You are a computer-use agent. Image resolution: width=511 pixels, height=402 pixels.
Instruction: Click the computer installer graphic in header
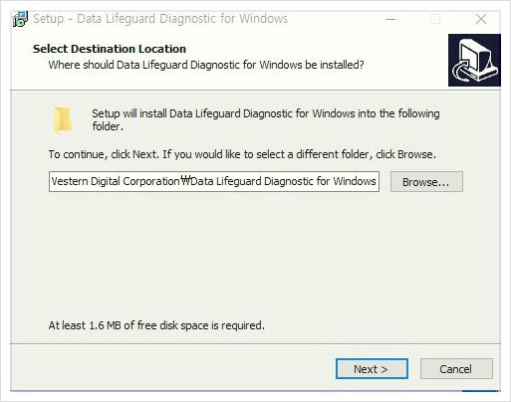coord(474,60)
